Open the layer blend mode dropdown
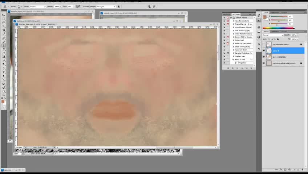Image resolution: width=308 pixels, height=174 pixels. pos(273,35)
